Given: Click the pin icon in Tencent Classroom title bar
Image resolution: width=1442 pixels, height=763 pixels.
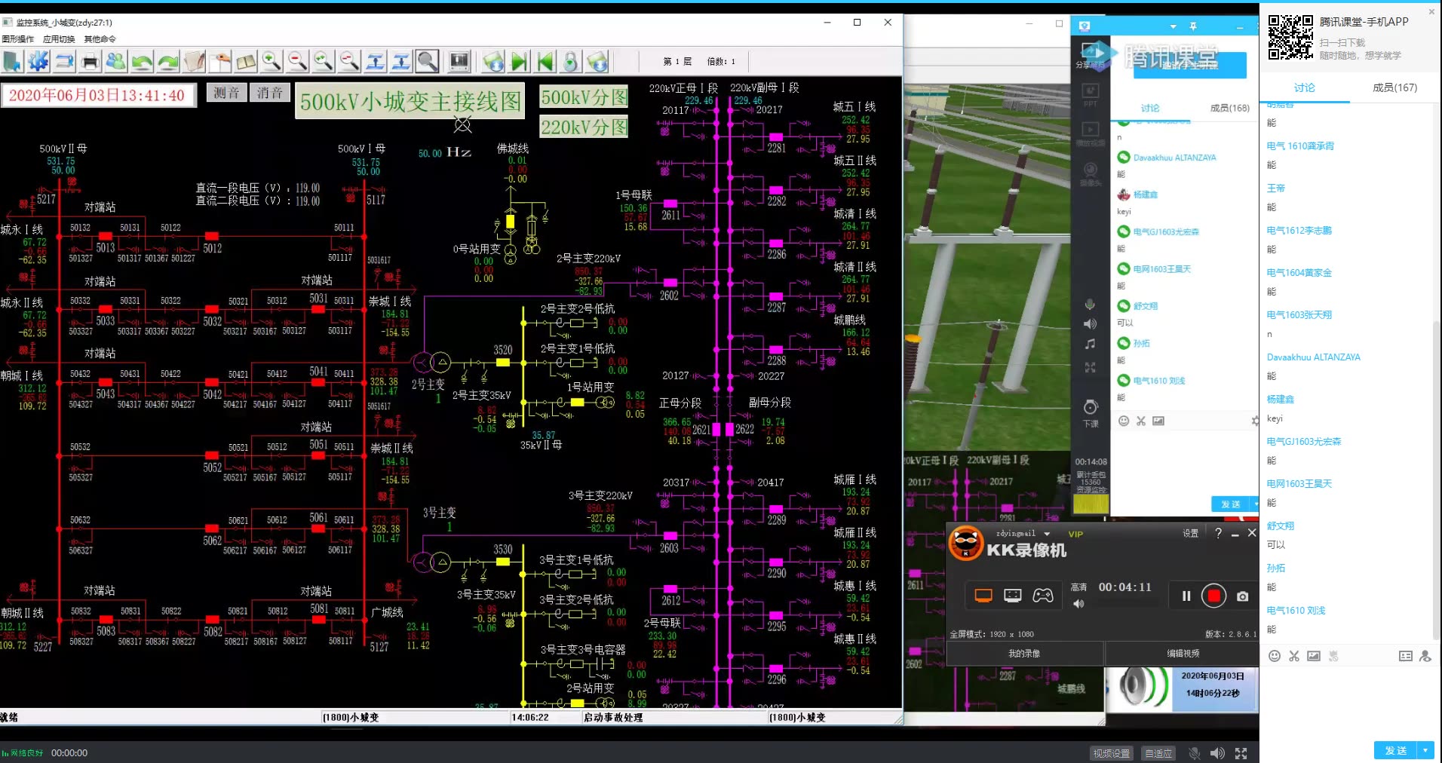Looking at the screenshot, I should (1193, 26).
